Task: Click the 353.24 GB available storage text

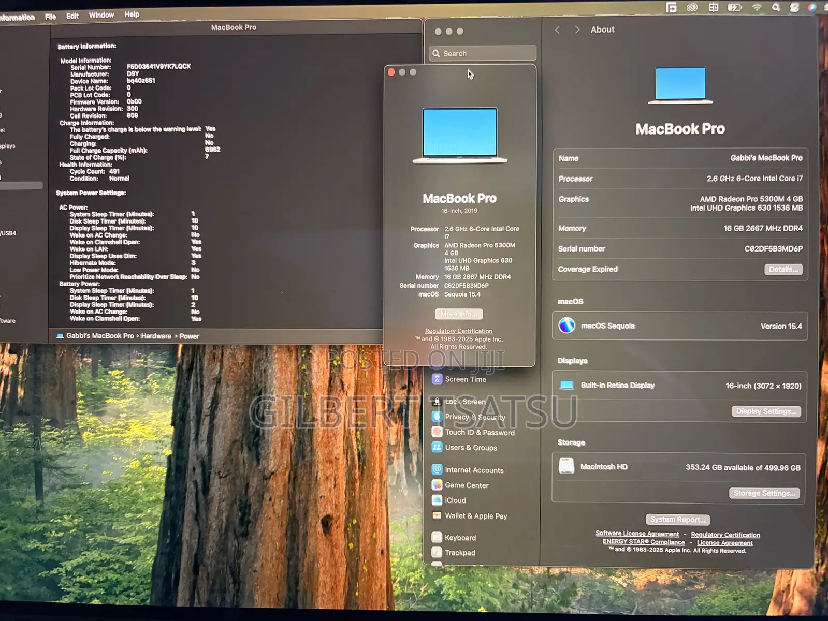Action: [743, 467]
